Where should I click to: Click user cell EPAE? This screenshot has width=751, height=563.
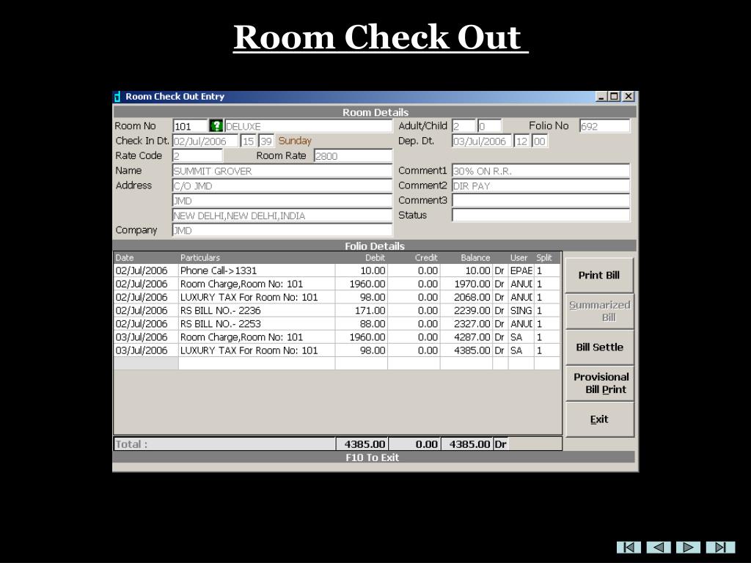tap(521, 271)
